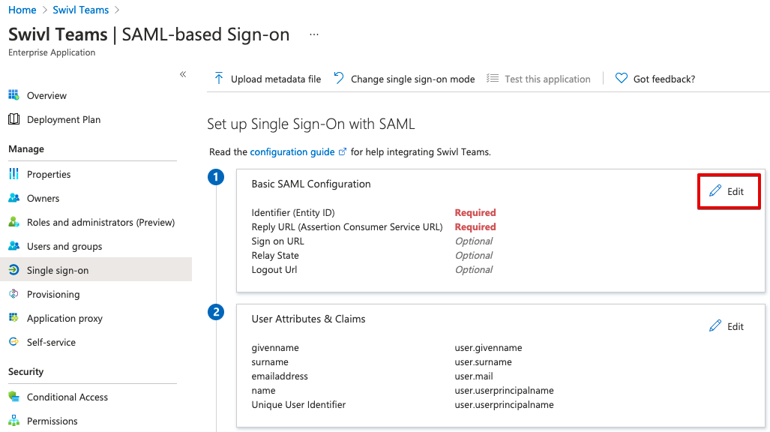Click Change single sign-on mode
This screenshot has height=432, width=770.
(x=404, y=79)
